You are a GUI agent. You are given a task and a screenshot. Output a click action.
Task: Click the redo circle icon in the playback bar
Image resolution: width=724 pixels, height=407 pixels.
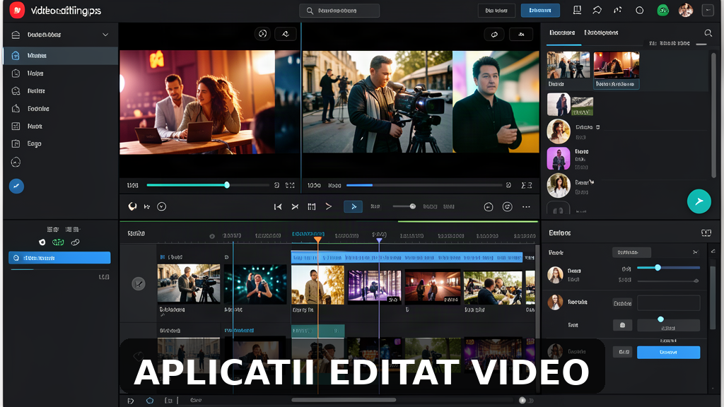(508, 207)
